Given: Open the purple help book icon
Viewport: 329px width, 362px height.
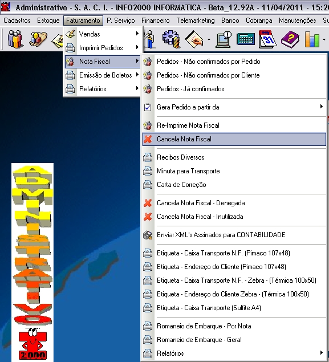Looking at the screenshot, I should [290, 39].
